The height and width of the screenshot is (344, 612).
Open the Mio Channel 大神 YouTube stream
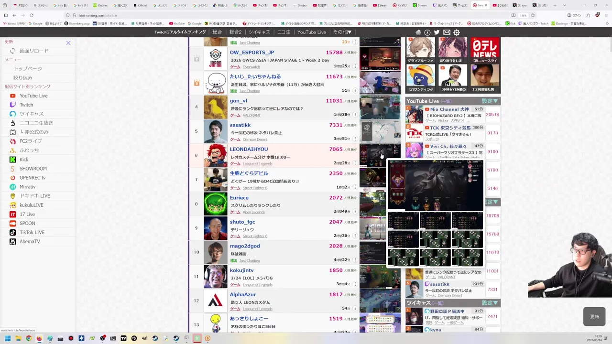click(449, 109)
